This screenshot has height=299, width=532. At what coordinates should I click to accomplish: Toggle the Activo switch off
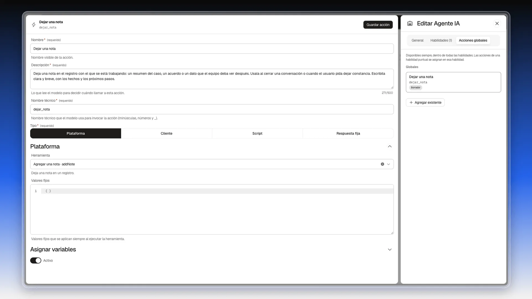click(35, 261)
